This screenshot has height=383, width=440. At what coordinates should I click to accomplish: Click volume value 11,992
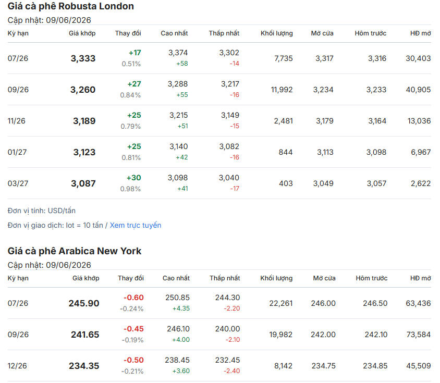coord(282,90)
